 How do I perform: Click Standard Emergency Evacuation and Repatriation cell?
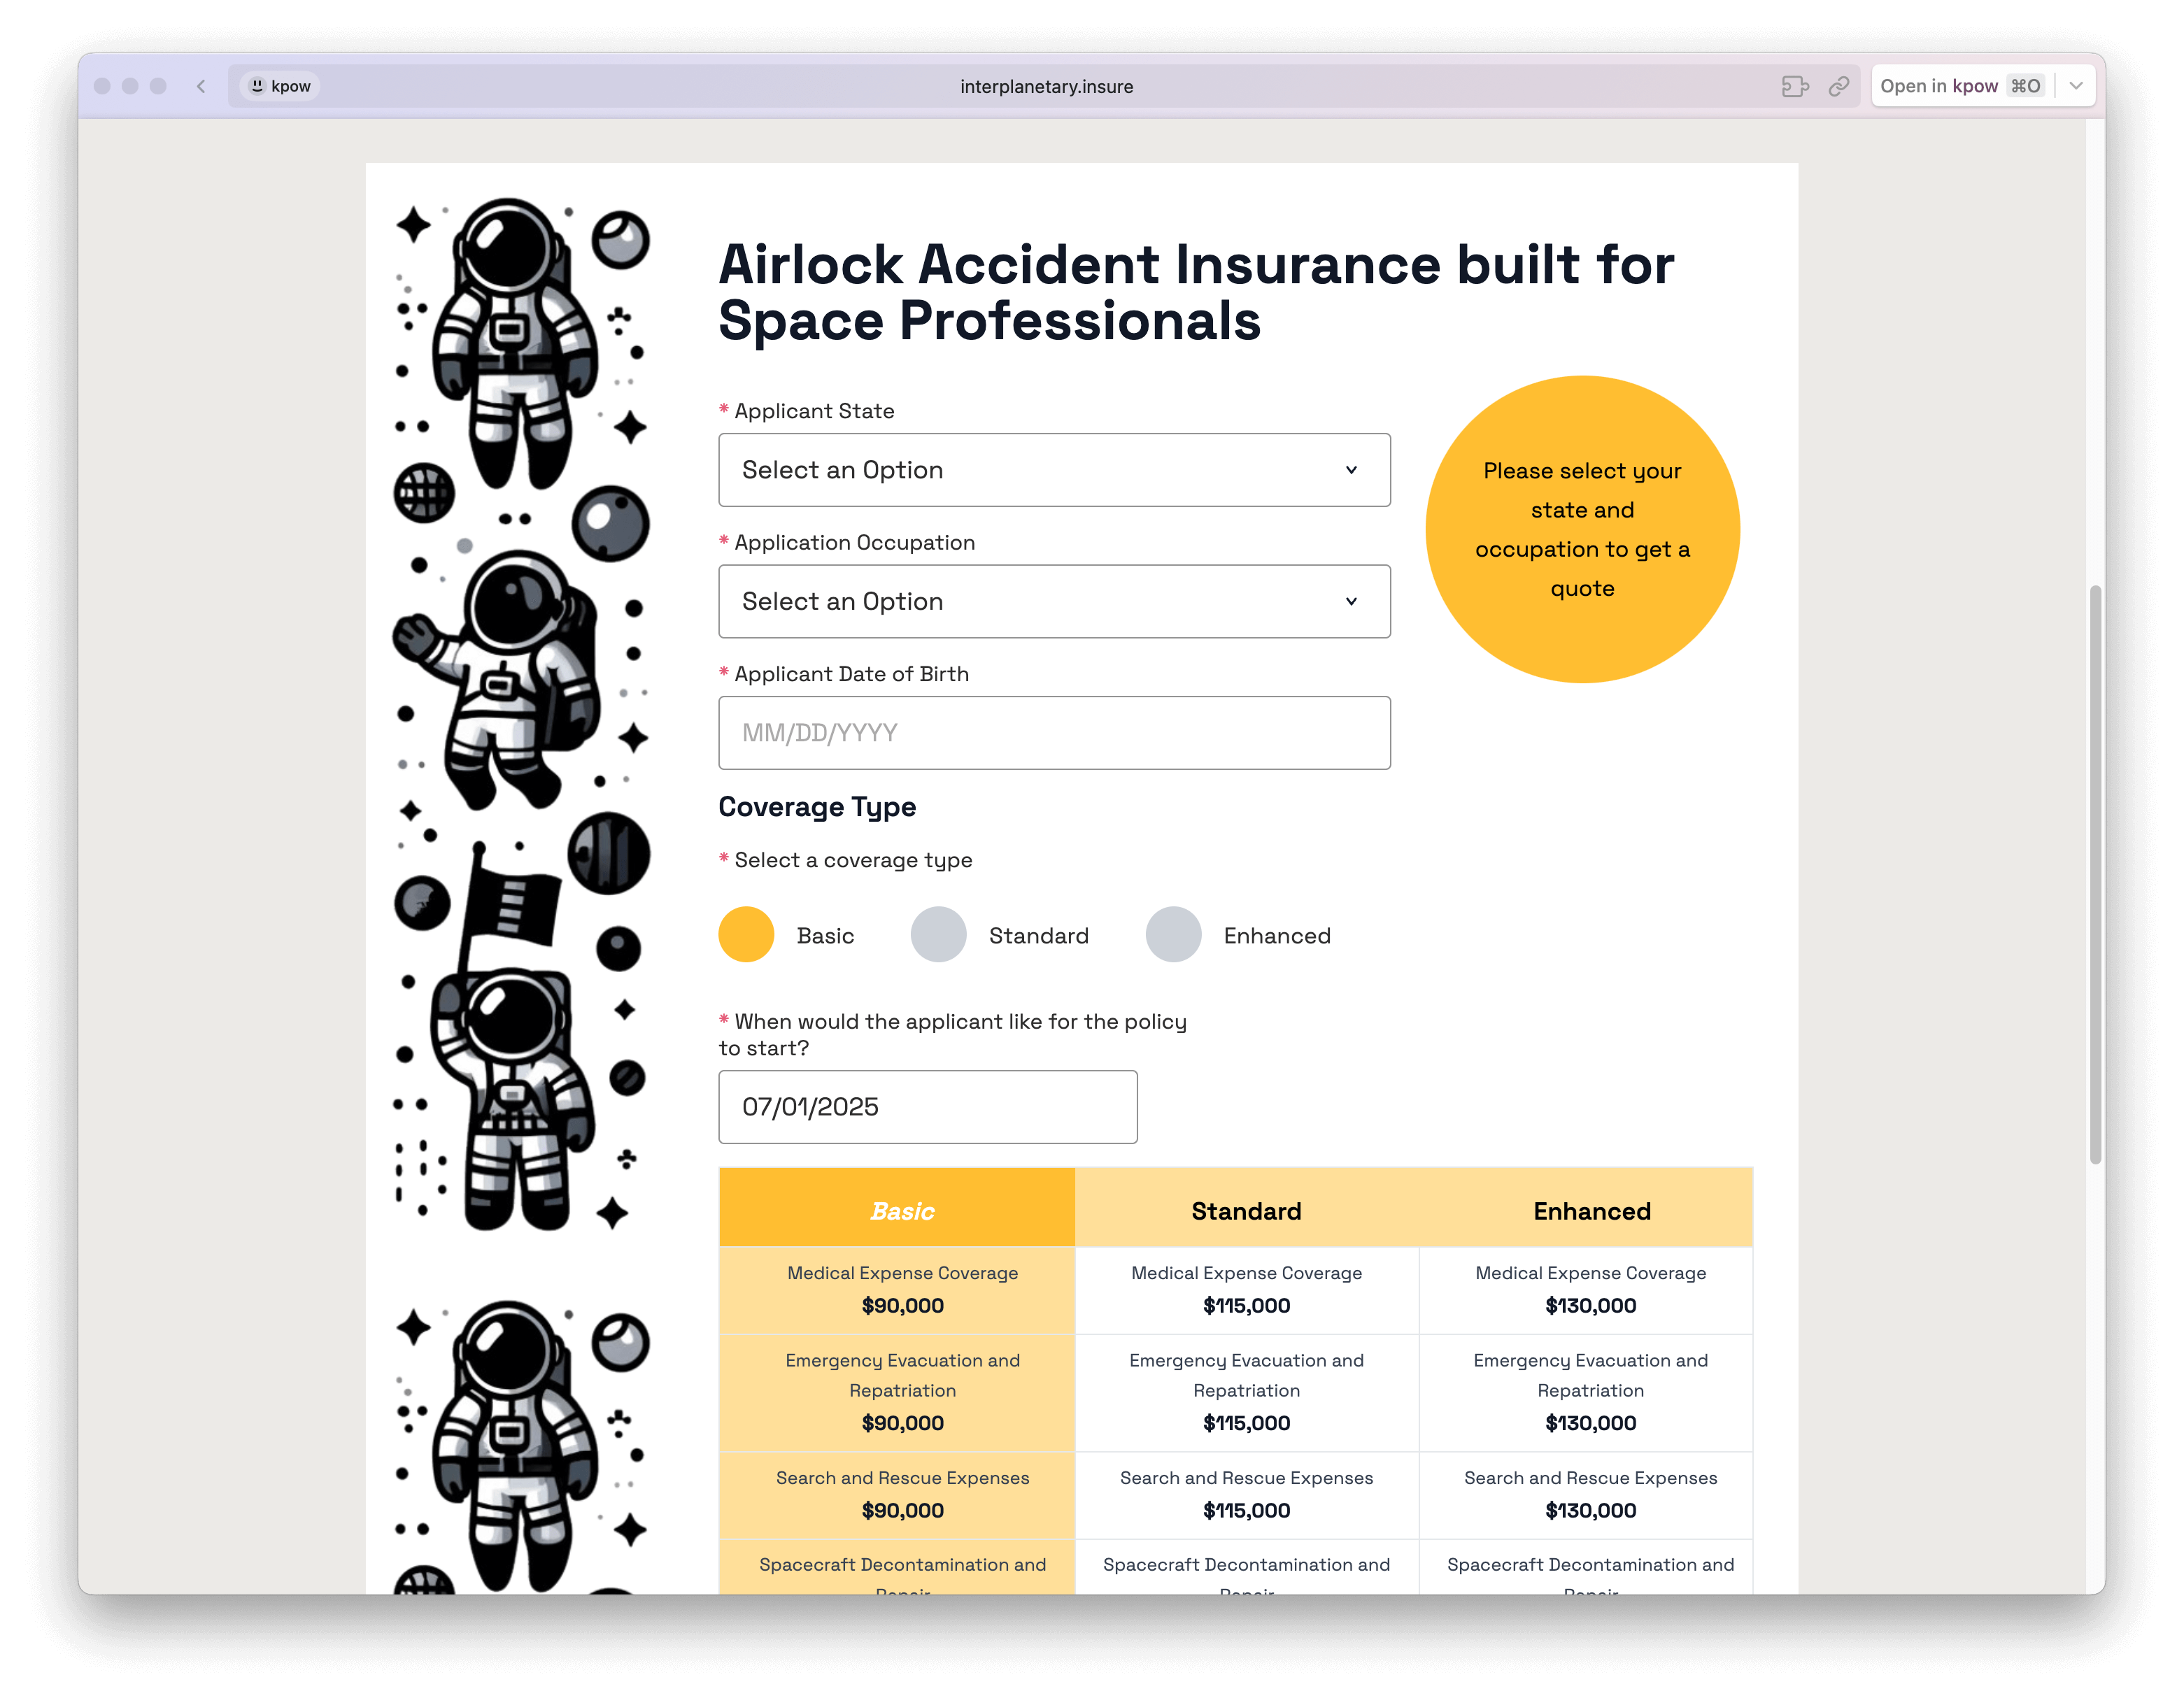point(1246,1392)
